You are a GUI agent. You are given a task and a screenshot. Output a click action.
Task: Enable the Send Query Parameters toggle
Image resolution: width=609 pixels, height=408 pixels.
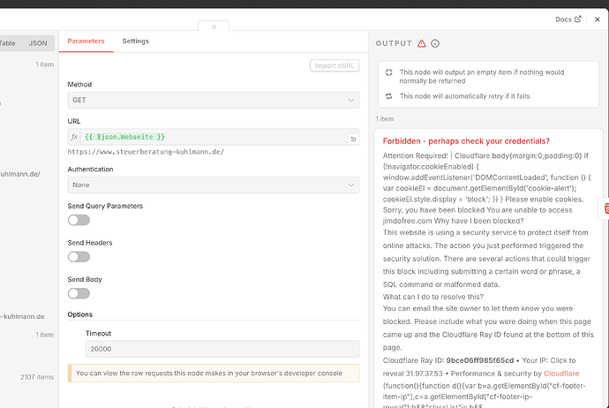pos(79,220)
